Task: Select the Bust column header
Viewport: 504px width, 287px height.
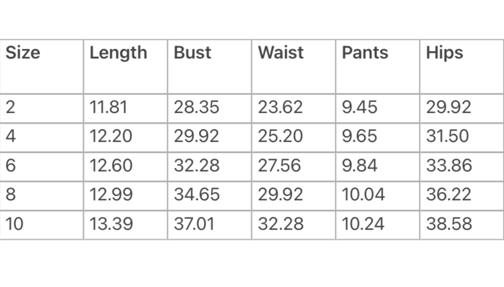Action: tap(192, 52)
